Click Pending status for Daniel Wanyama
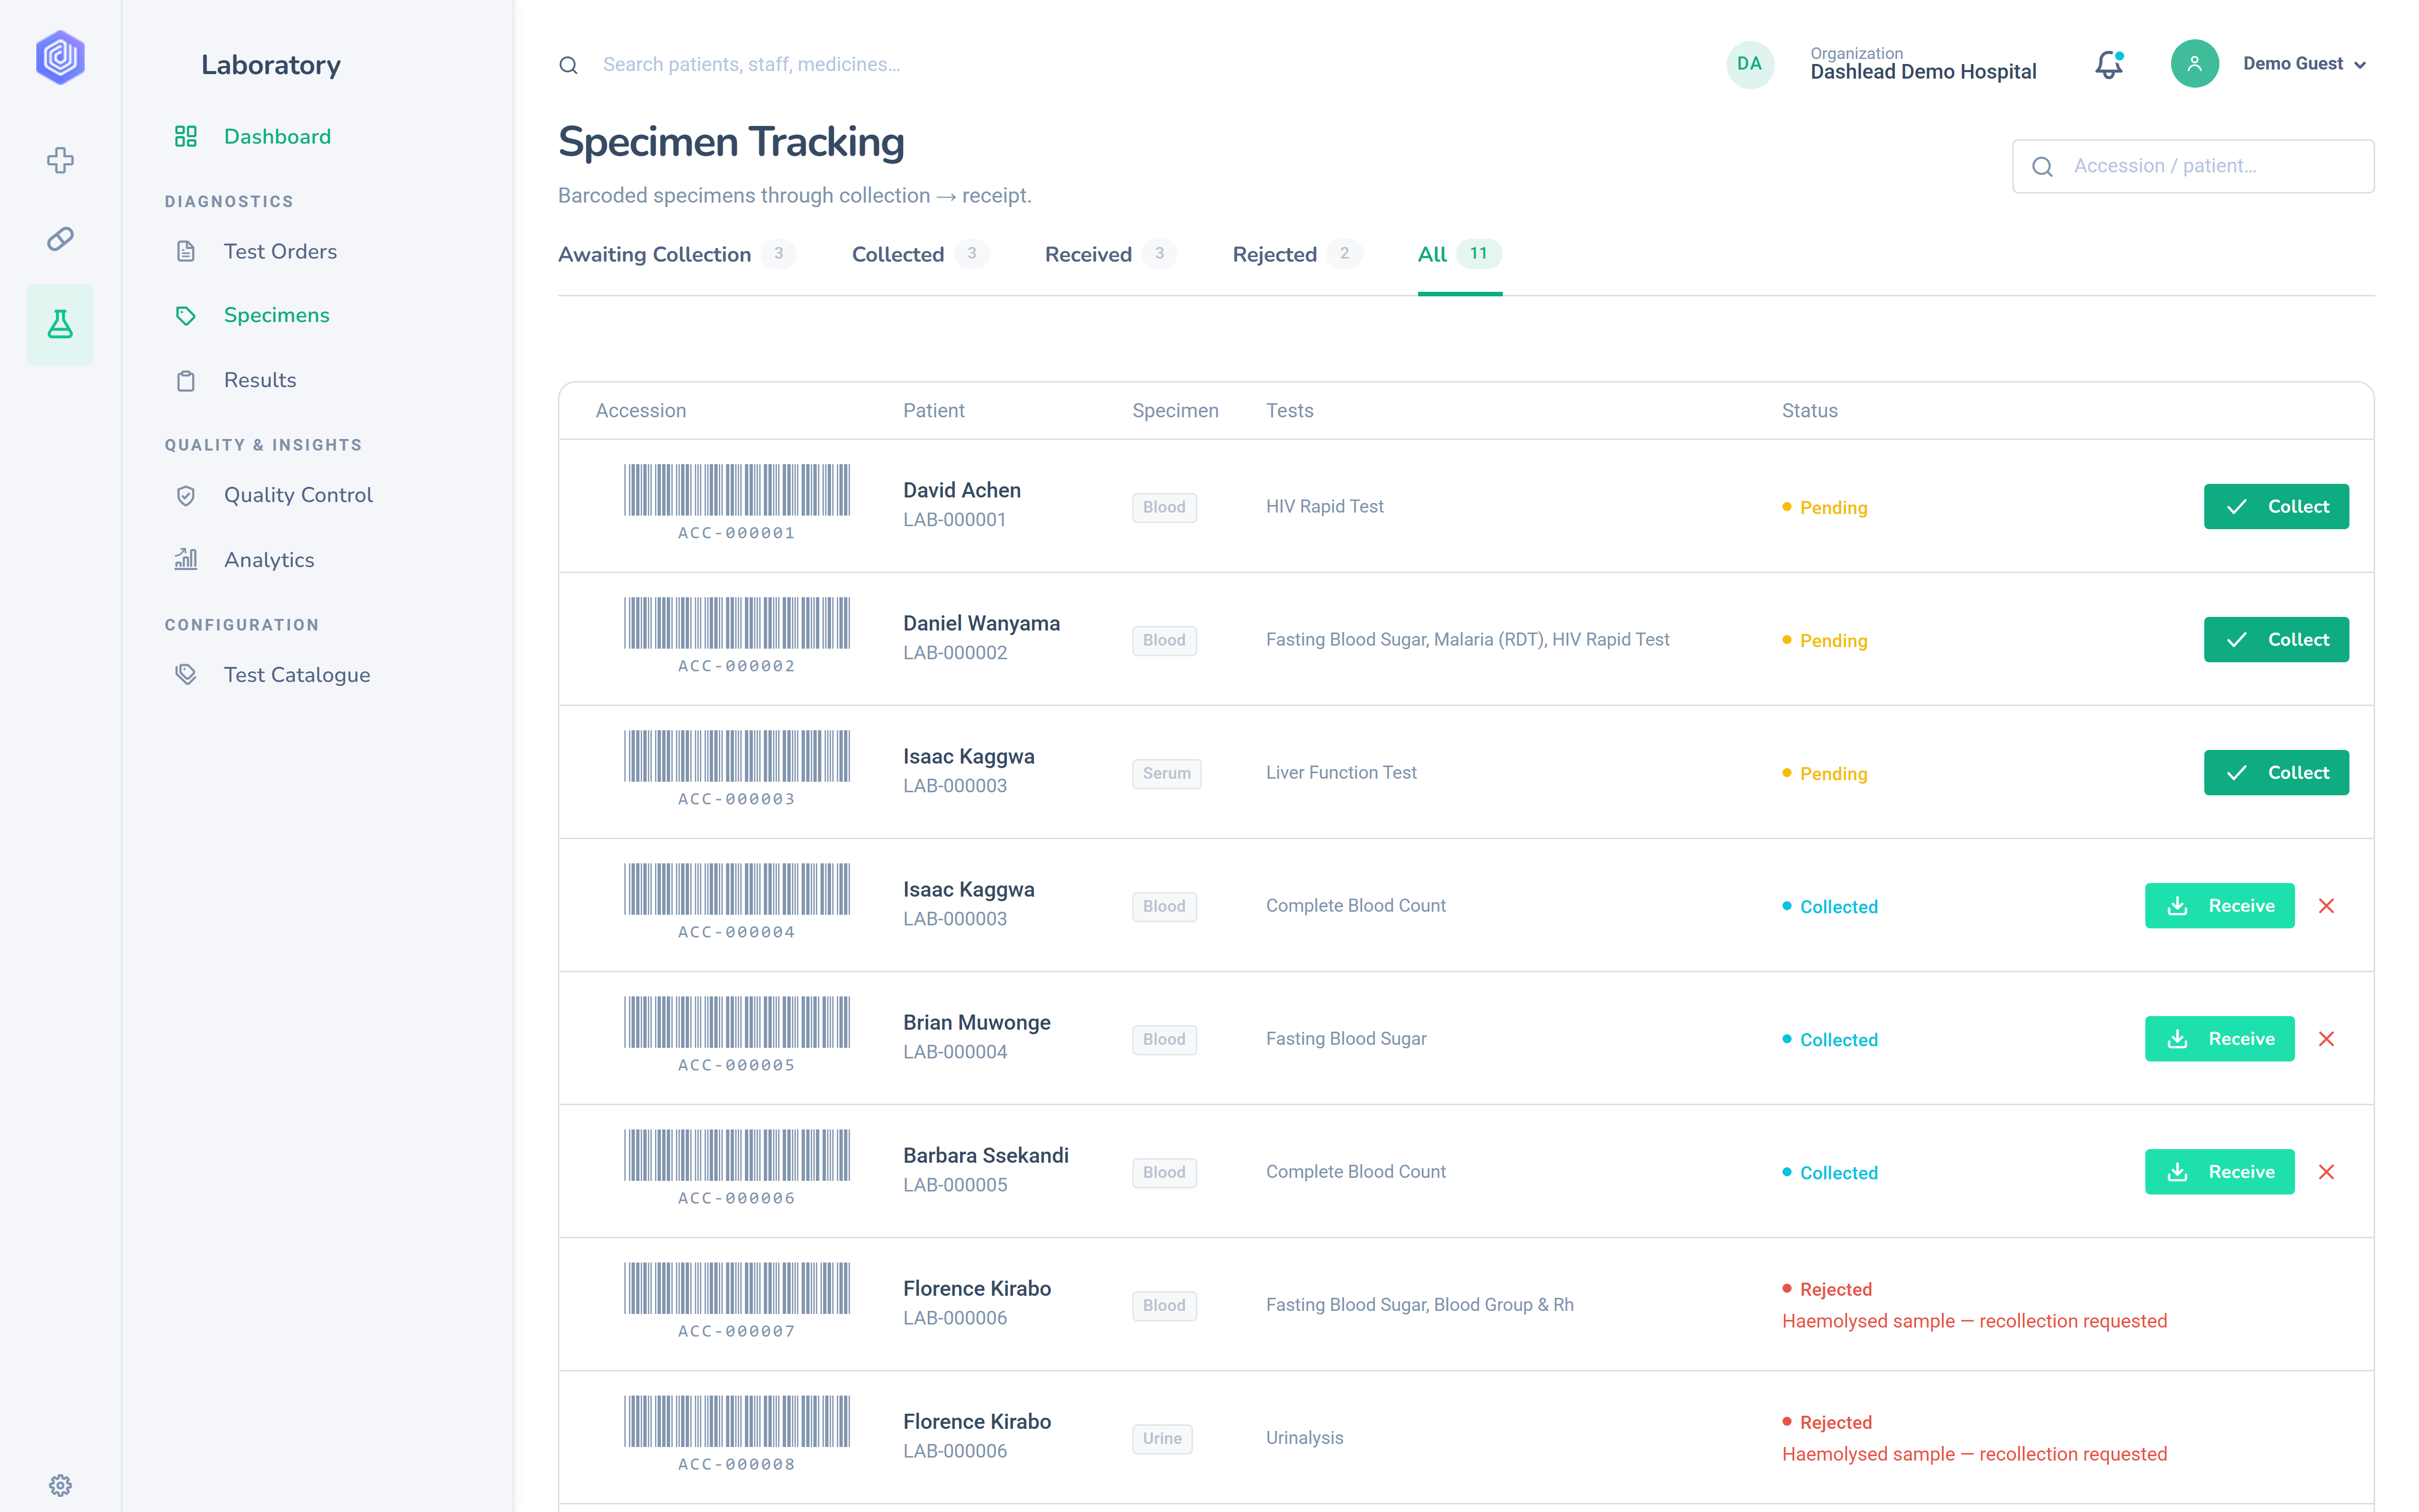The image size is (2419, 1512). pyautogui.click(x=1825, y=641)
